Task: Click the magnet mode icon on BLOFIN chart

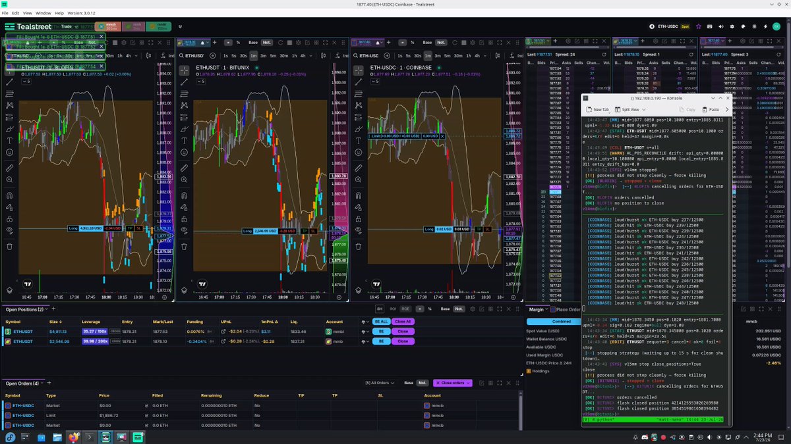Action: click(10, 195)
